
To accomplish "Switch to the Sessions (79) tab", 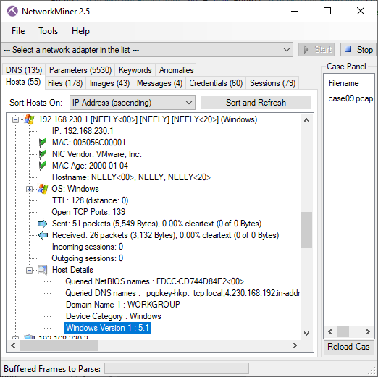I will [x=272, y=83].
